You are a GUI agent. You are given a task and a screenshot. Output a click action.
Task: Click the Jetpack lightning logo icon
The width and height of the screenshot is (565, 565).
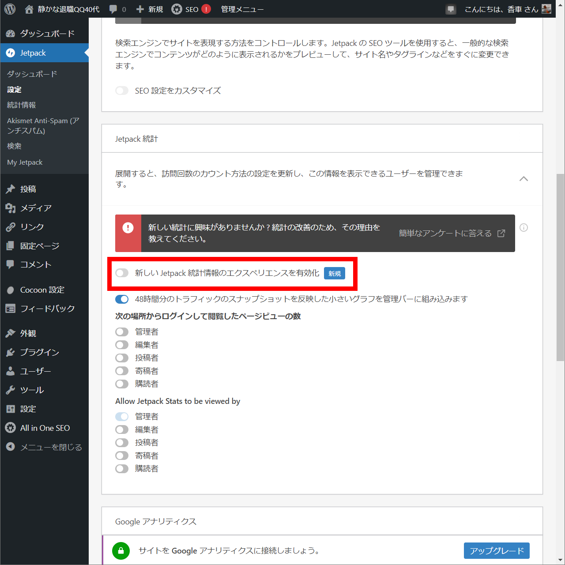11,53
